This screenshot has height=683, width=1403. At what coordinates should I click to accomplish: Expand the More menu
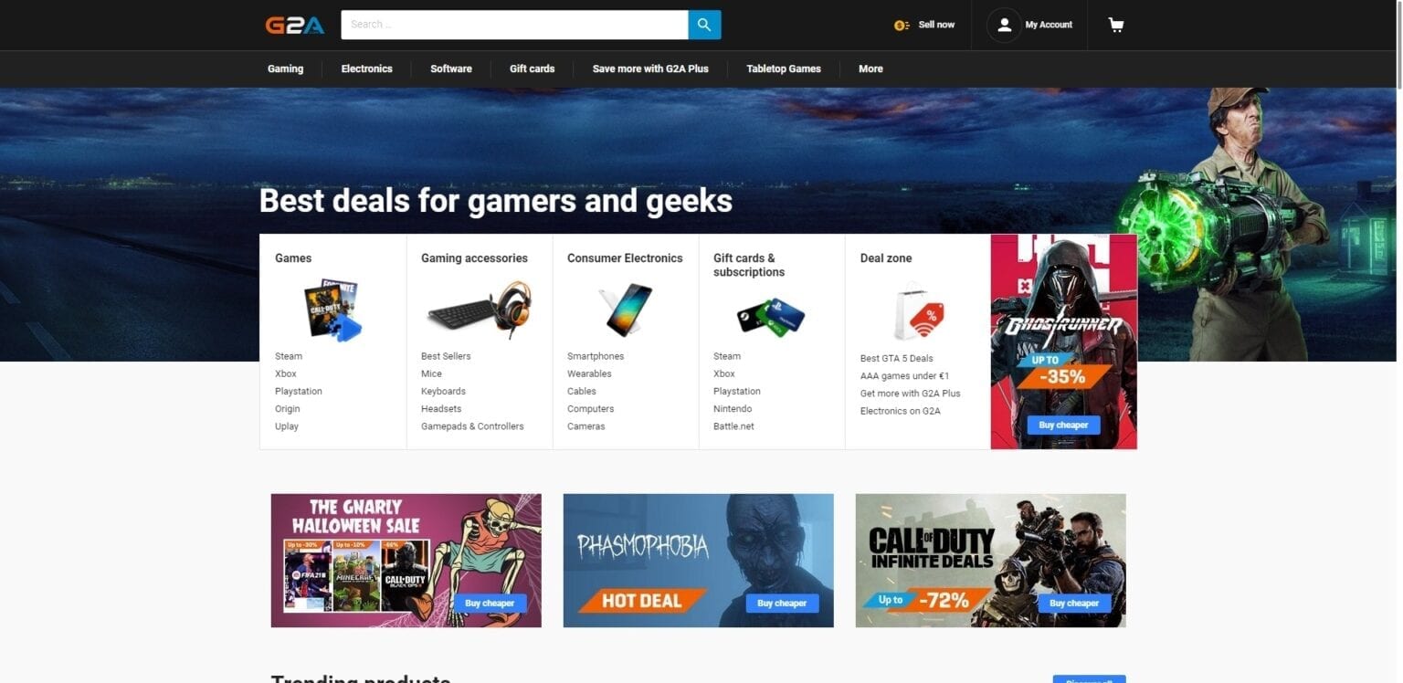click(870, 68)
